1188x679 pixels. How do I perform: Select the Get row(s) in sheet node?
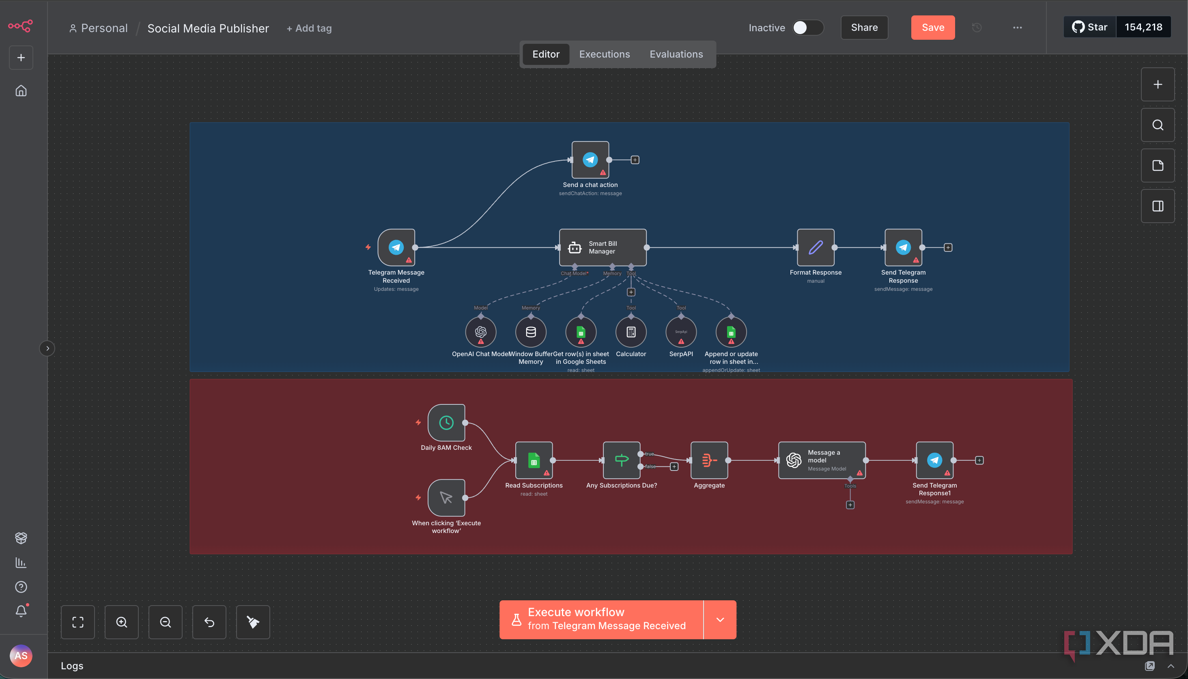581,332
